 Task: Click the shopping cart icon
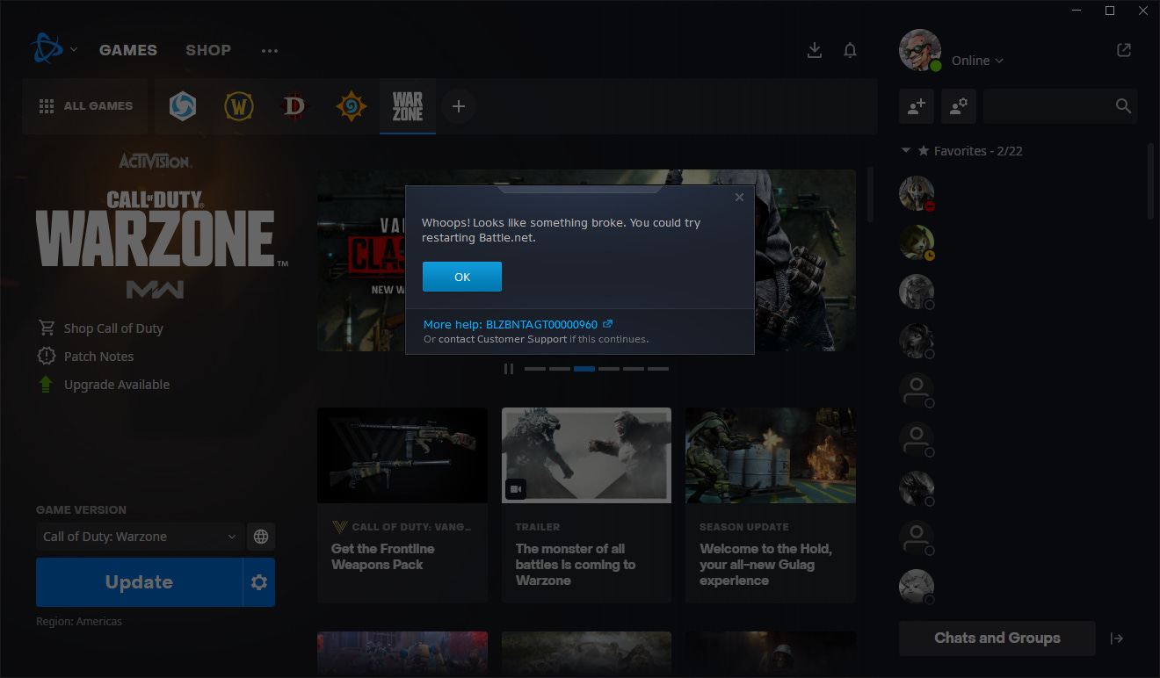tap(46, 328)
